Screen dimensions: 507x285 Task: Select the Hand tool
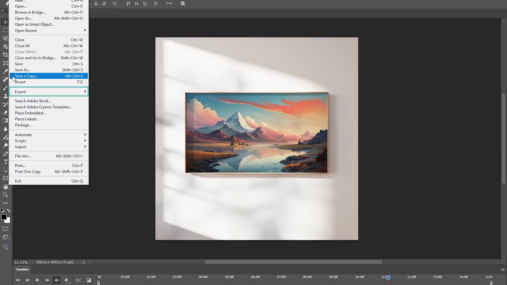[x=5, y=187]
